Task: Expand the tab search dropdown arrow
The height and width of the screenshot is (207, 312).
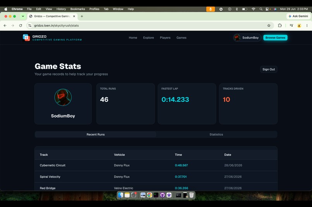Action: 23,16
